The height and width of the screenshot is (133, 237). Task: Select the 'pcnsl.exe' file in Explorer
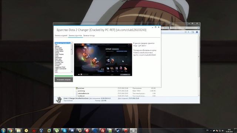(x=80, y=88)
